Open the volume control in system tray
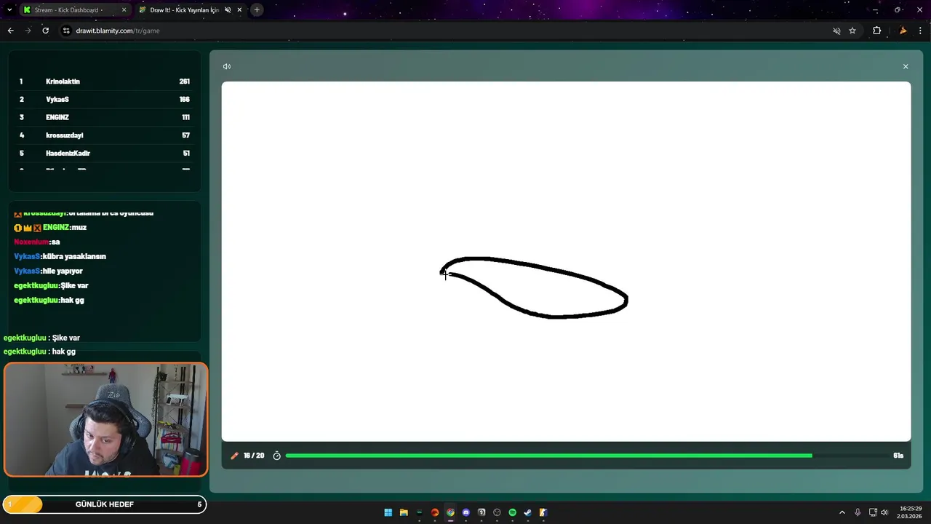 click(884, 512)
